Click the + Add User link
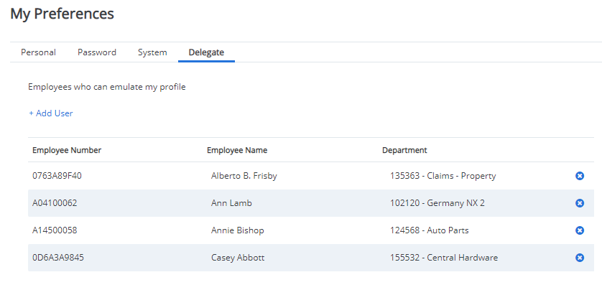The width and height of the screenshot is (602, 290). point(51,113)
